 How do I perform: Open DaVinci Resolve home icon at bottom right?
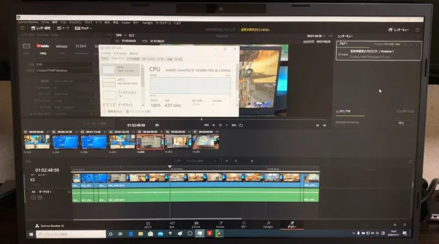coord(395,224)
